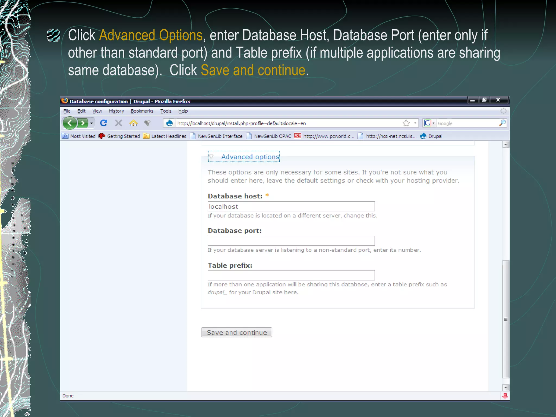Open the Drupal bookmark
This screenshot has height=417, width=556.
pos(431,136)
